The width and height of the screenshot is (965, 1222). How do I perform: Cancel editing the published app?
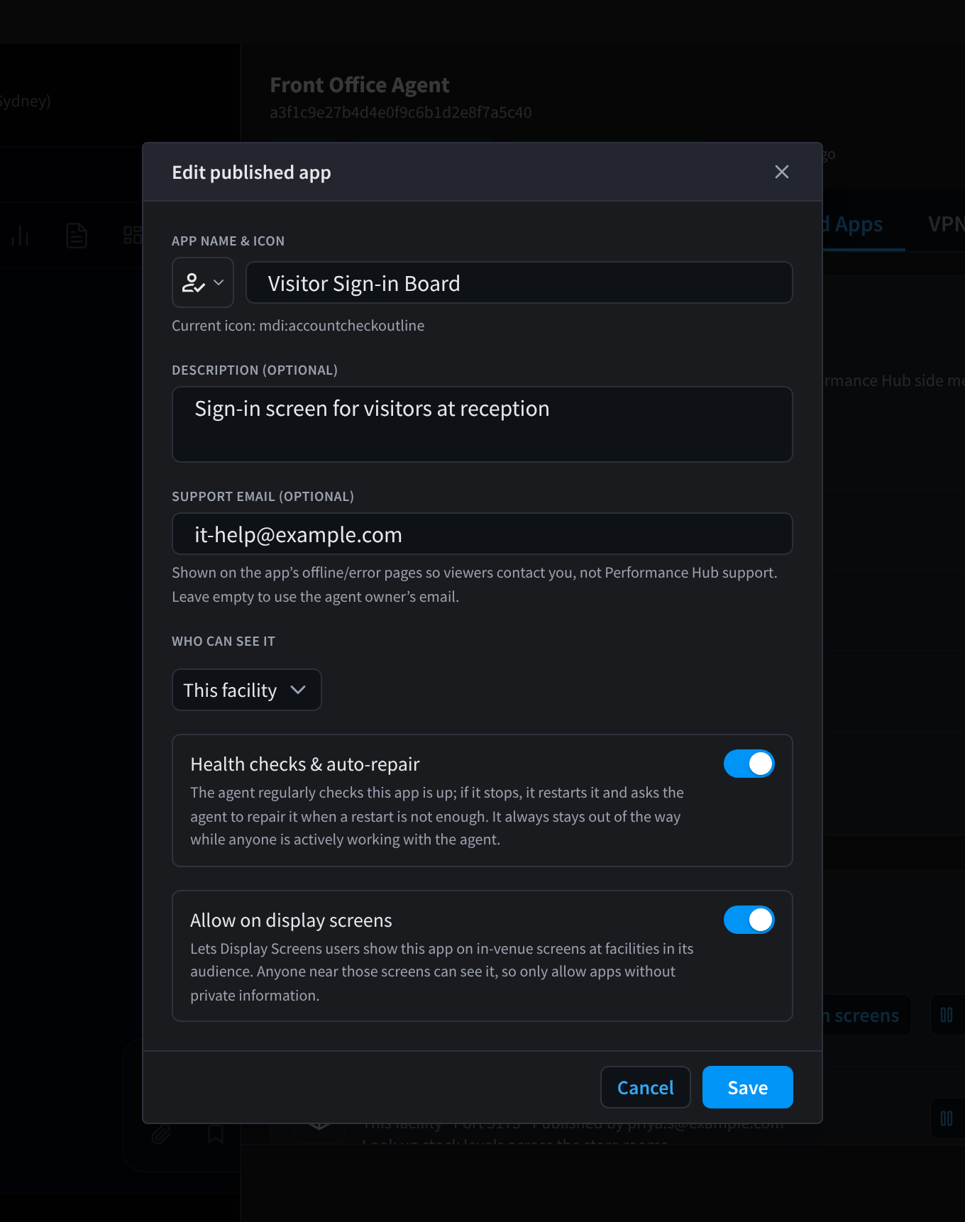tap(645, 1087)
